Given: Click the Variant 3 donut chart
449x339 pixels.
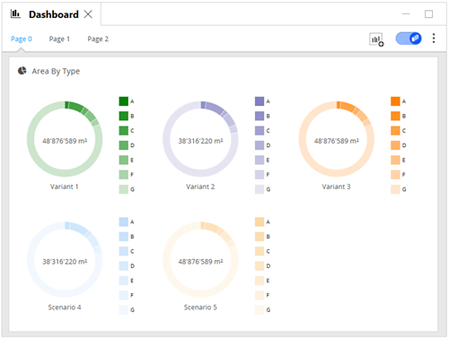Looking at the screenshot, I should tap(337, 139).
